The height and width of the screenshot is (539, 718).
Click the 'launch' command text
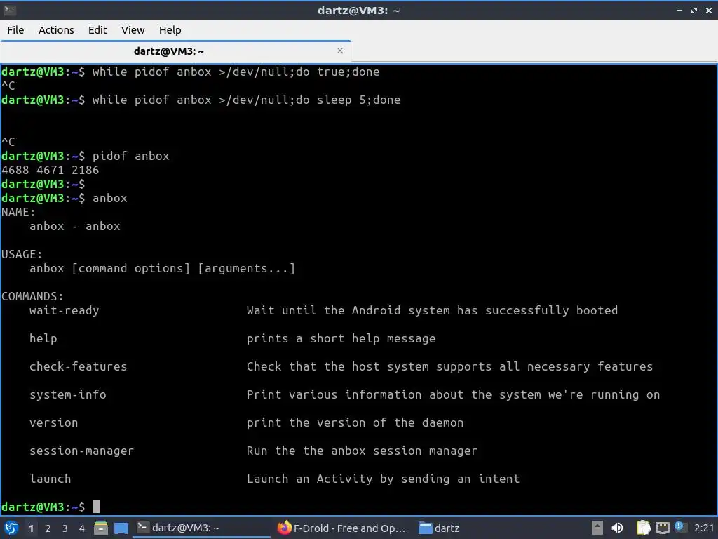point(50,479)
